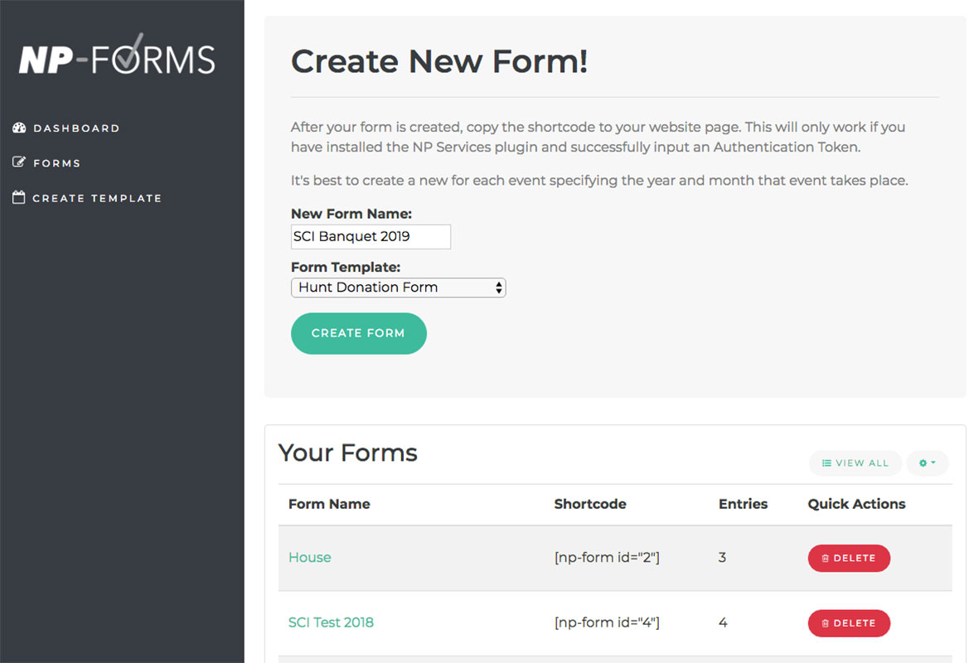
Task: Click the calendar icon beside Create Template
Action: coord(18,197)
